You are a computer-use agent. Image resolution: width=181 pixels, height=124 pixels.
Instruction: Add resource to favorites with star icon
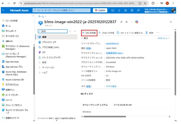[x=127, y=22]
